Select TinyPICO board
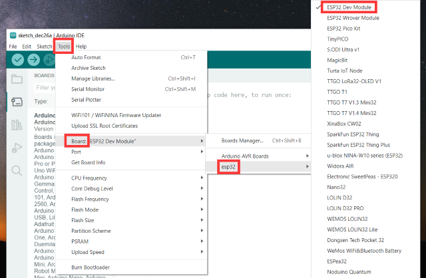This screenshot has width=426, height=278. tap(365, 39)
